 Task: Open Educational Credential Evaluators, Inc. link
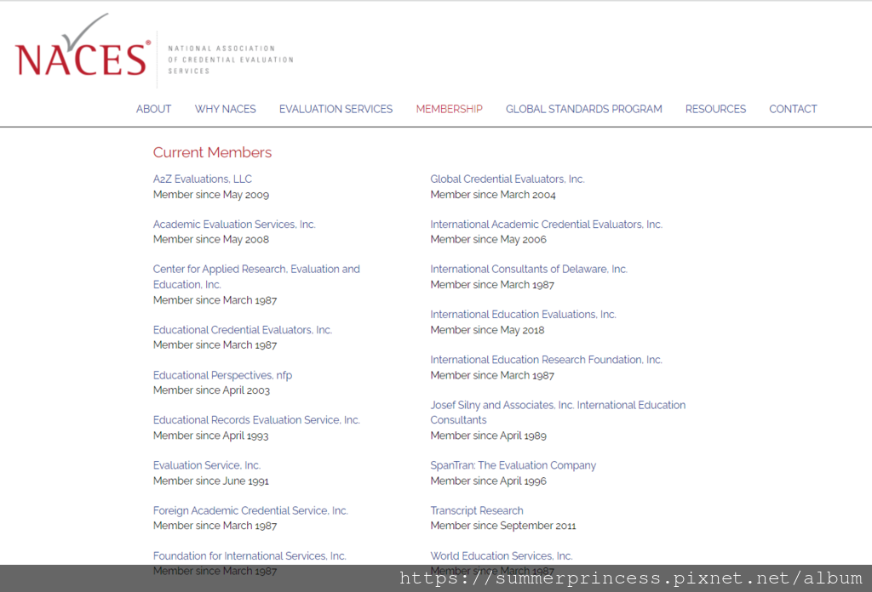click(x=243, y=330)
